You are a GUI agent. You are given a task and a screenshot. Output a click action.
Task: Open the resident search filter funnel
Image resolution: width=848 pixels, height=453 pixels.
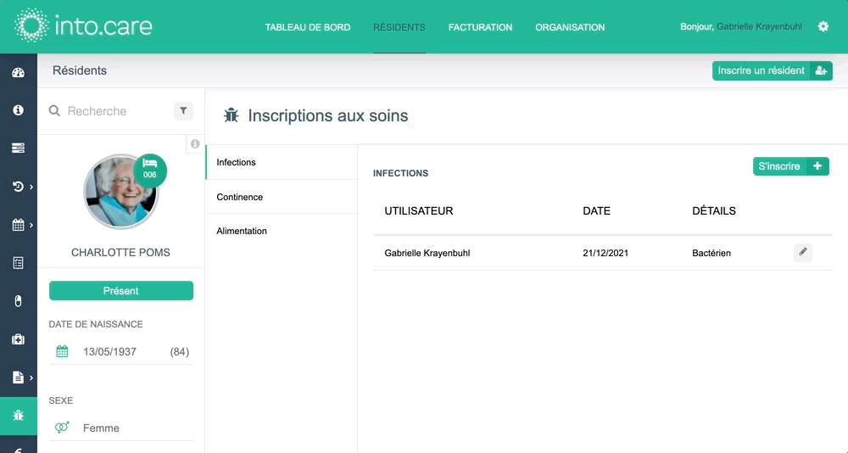183,111
